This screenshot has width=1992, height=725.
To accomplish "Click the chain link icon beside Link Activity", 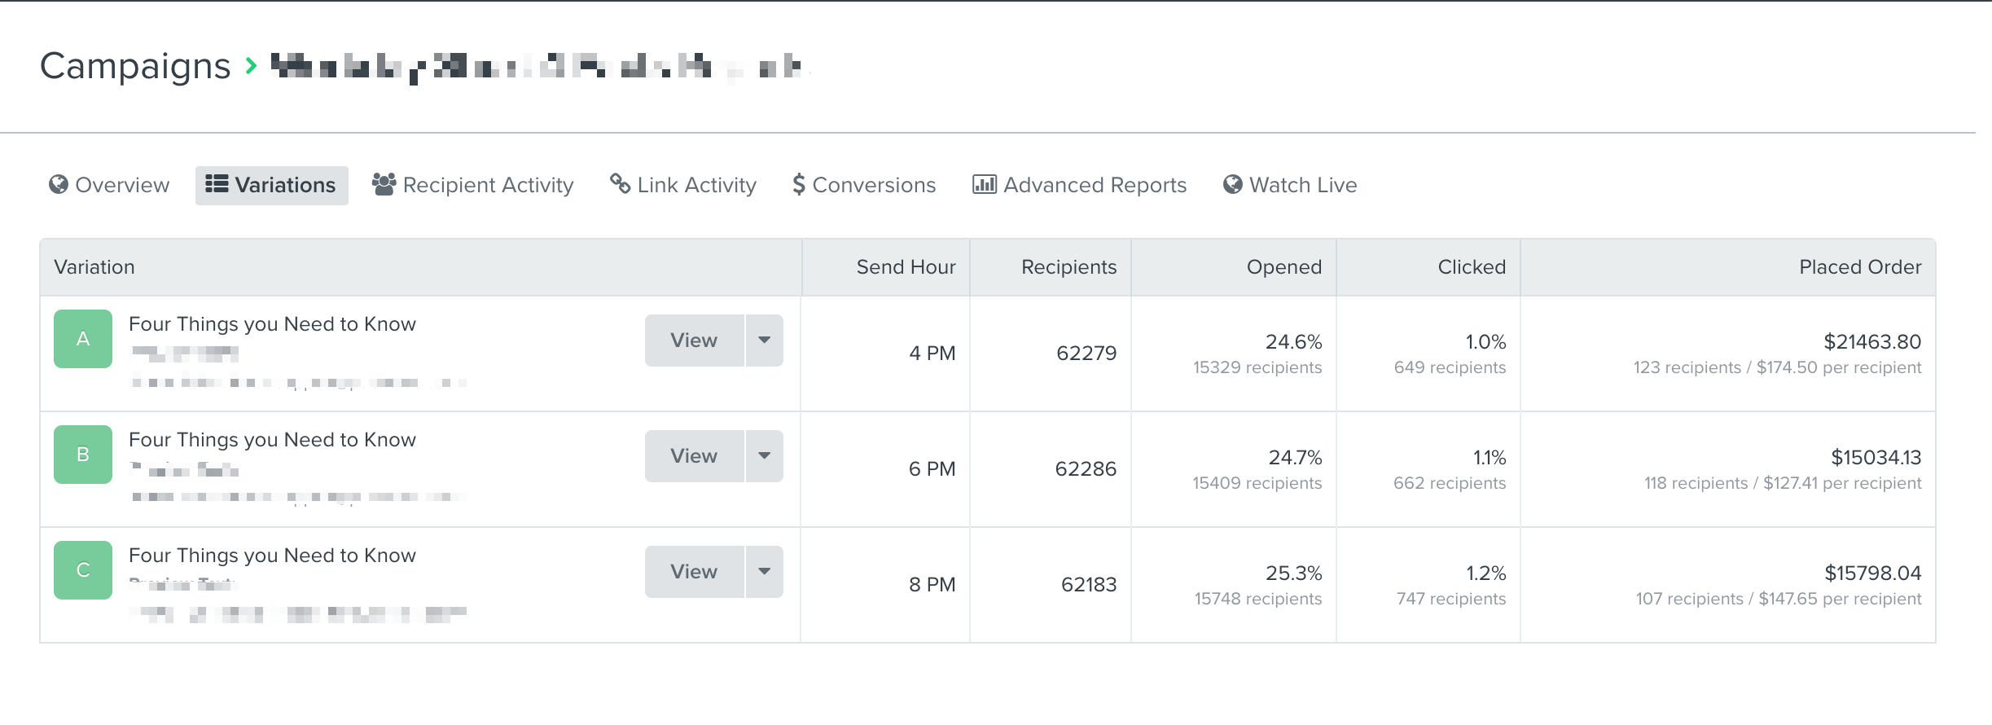I will click(x=621, y=184).
